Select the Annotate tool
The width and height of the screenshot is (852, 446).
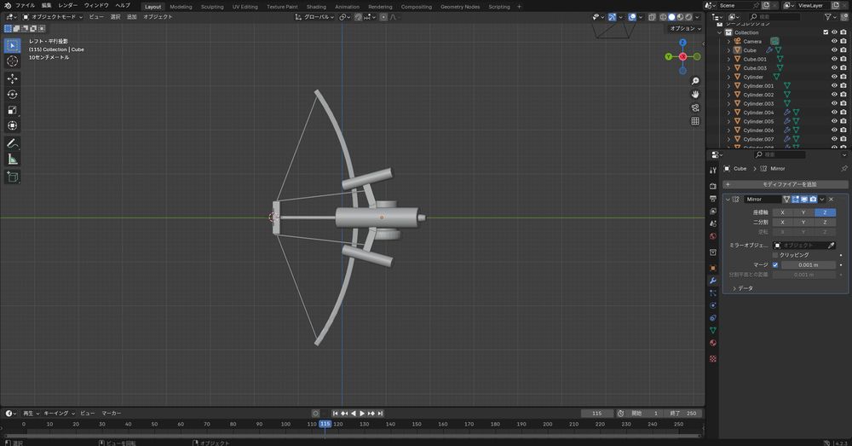[13, 143]
